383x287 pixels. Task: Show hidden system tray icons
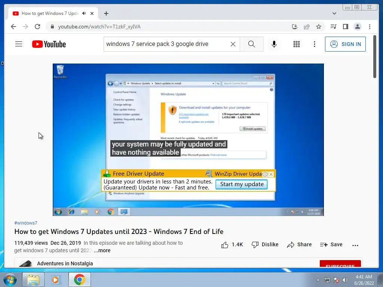pos(318,280)
